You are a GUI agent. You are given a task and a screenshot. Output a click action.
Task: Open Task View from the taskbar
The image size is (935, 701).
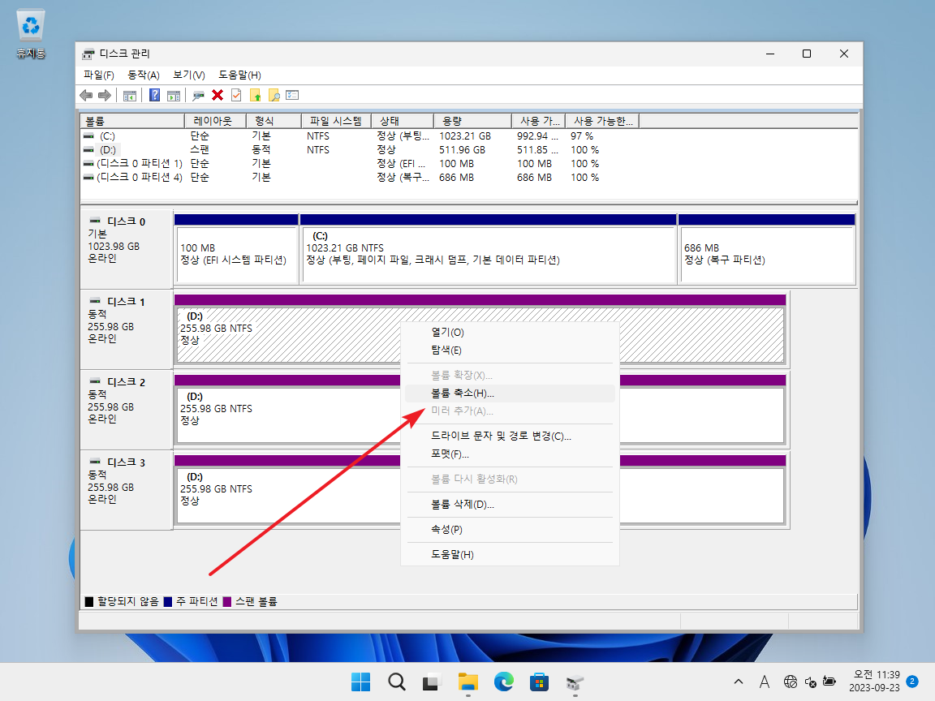pos(433,682)
